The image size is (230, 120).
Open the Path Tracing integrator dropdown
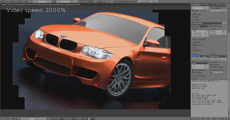200,26
